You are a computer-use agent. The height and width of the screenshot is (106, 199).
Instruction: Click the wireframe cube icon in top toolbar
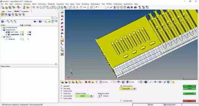pyautogui.click(x=118, y=7)
